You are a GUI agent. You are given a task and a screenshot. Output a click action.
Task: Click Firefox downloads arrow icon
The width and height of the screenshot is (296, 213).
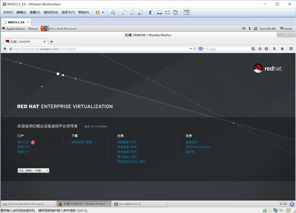pyautogui.click(x=274, y=49)
